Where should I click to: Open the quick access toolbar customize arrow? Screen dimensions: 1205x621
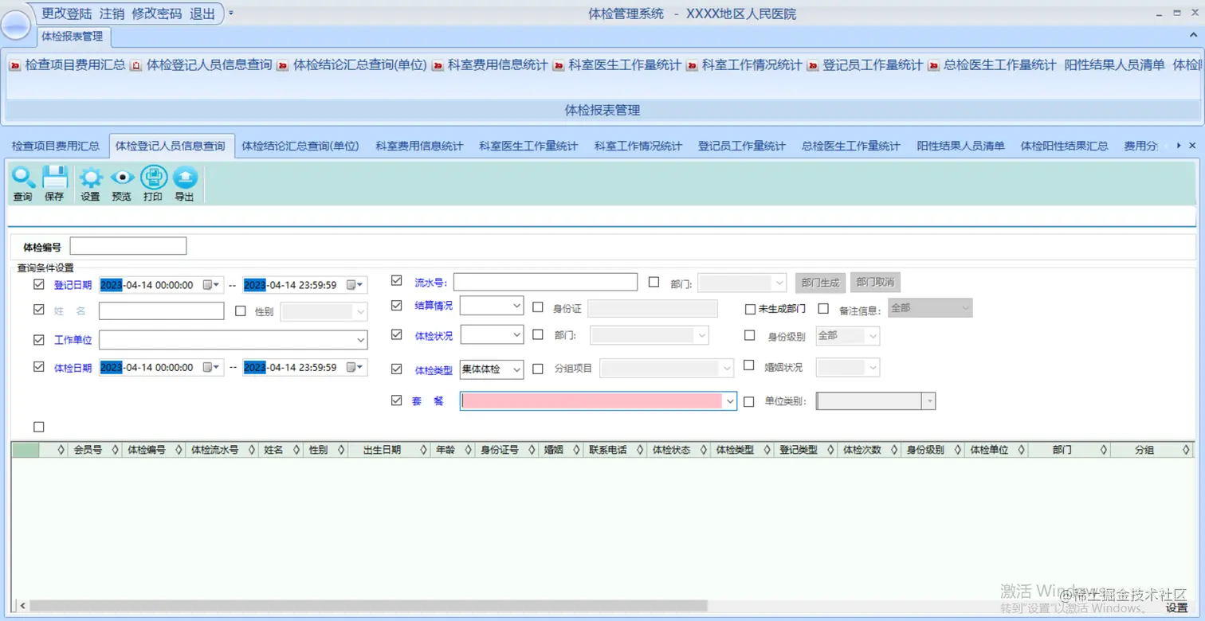pyautogui.click(x=231, y=14)
